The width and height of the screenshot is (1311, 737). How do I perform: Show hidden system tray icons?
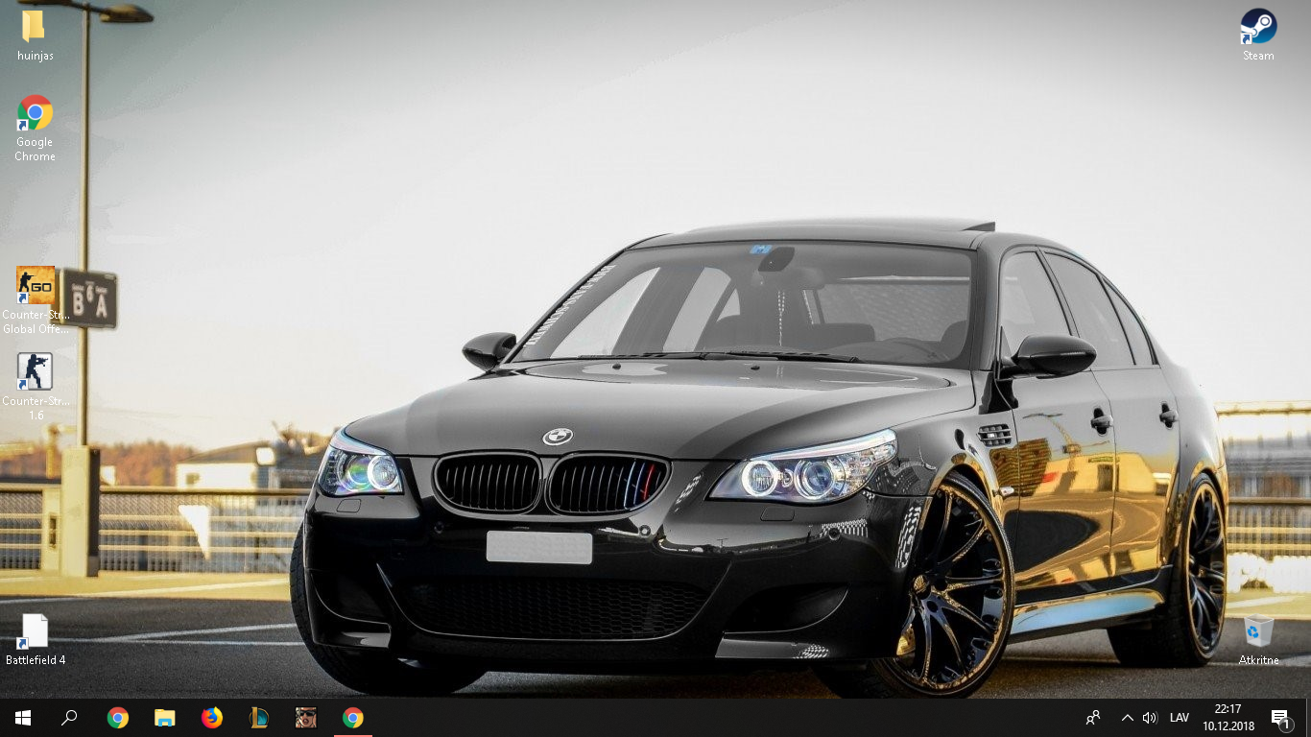tap(1127, 718)
